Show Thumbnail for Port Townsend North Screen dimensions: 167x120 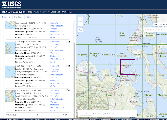[x=55, y=69]
